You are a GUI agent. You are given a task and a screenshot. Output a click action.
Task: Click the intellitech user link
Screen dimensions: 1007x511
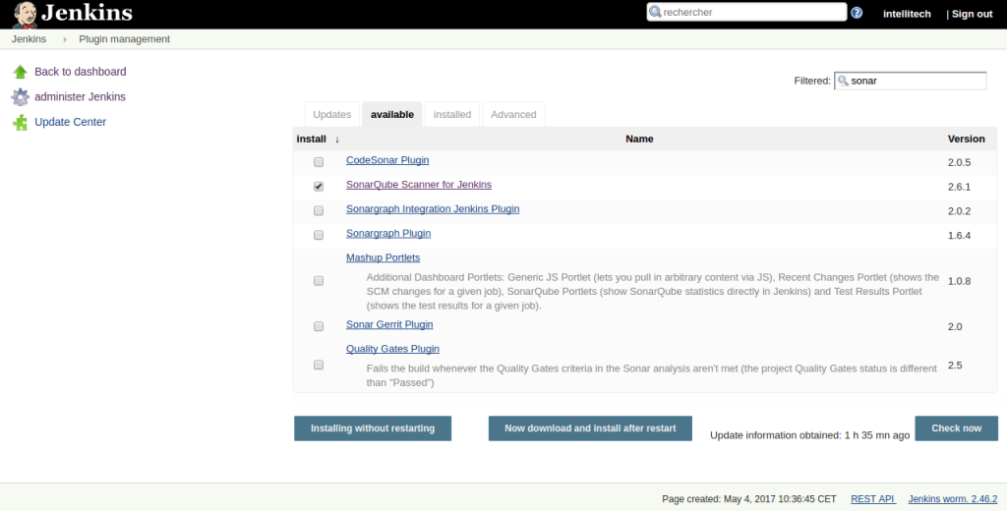[x=907, y=14]
